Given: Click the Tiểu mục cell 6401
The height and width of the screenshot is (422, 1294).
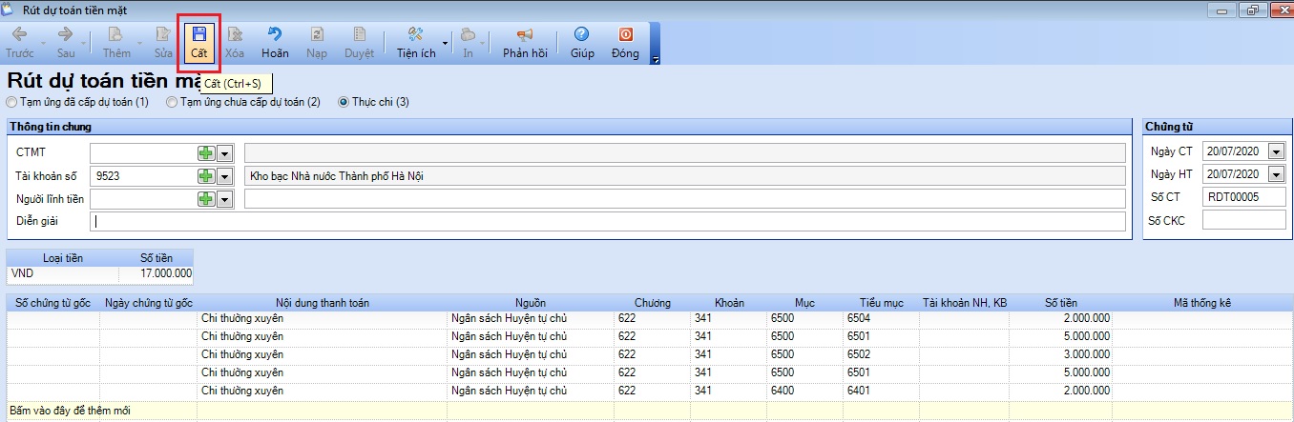Looking at the screenshot, I should (x=881, y=391).
